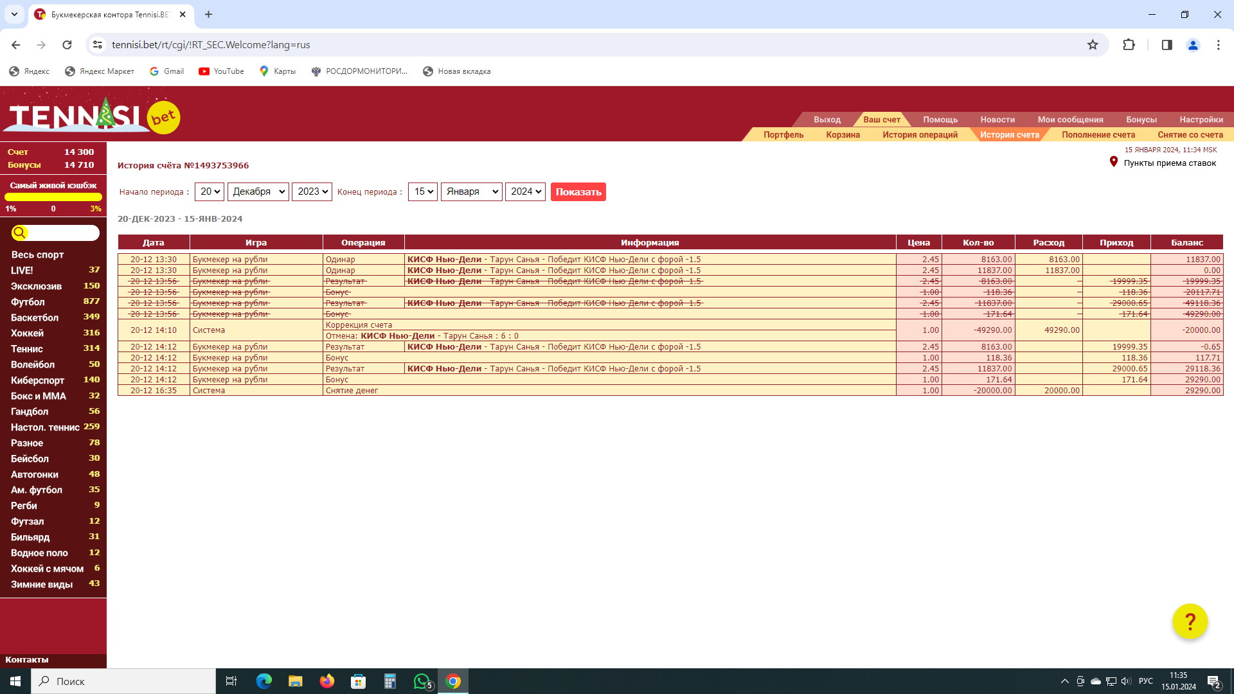Open end period year 2024 dropdown
Viewport: 1234px width, 694px height.
[x=525, y=191]
